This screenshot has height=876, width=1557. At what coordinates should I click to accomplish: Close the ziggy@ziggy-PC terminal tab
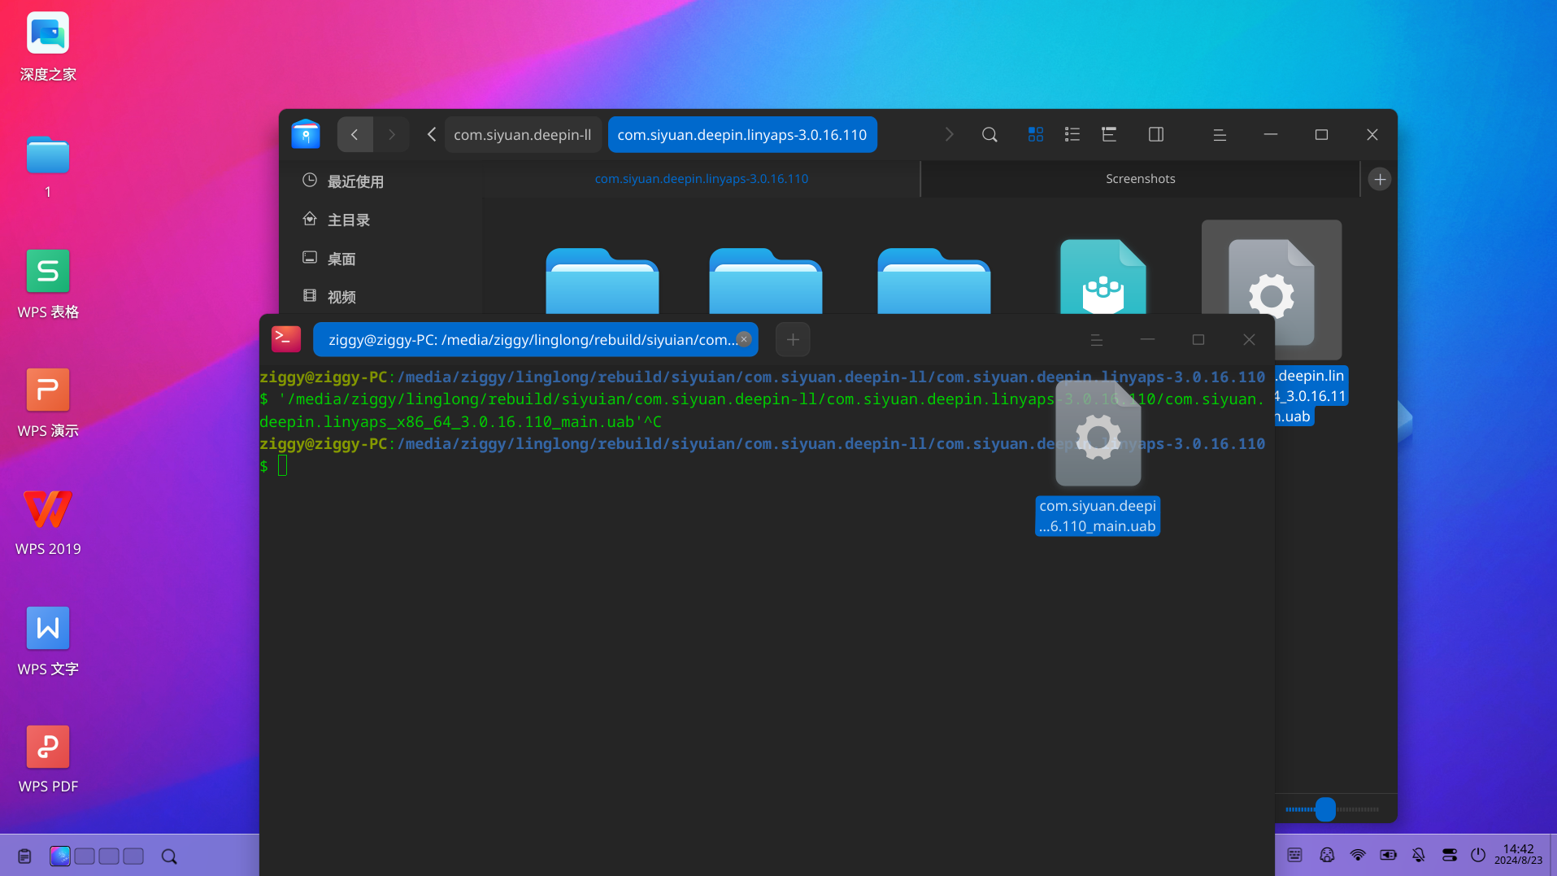pos(743,339)
